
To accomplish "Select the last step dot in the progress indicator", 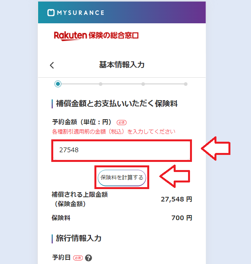I will (186, 84).
